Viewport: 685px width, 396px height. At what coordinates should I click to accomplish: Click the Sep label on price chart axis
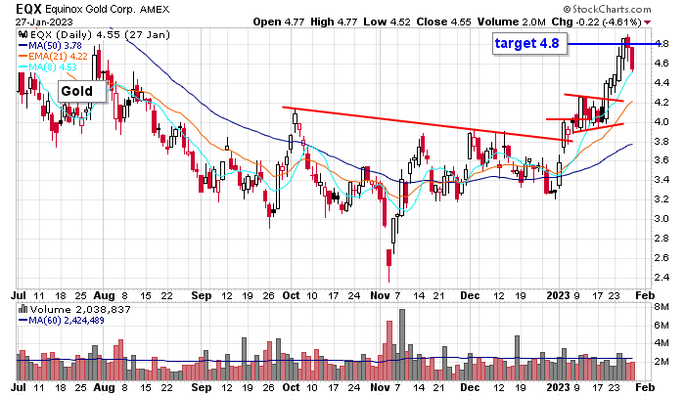202,295
